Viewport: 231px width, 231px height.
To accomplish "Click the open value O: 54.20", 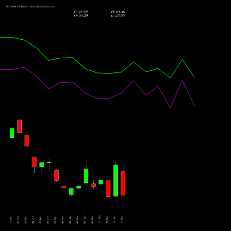I will click(x=81, y=16).
